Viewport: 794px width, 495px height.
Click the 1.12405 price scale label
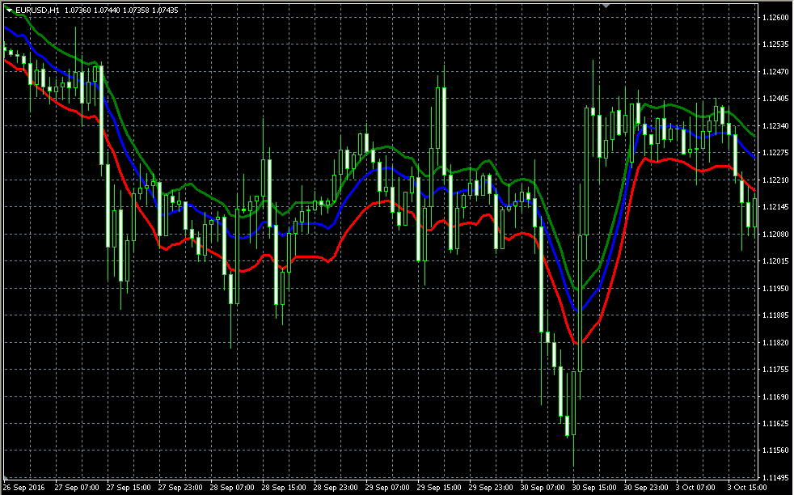point(775,99)
